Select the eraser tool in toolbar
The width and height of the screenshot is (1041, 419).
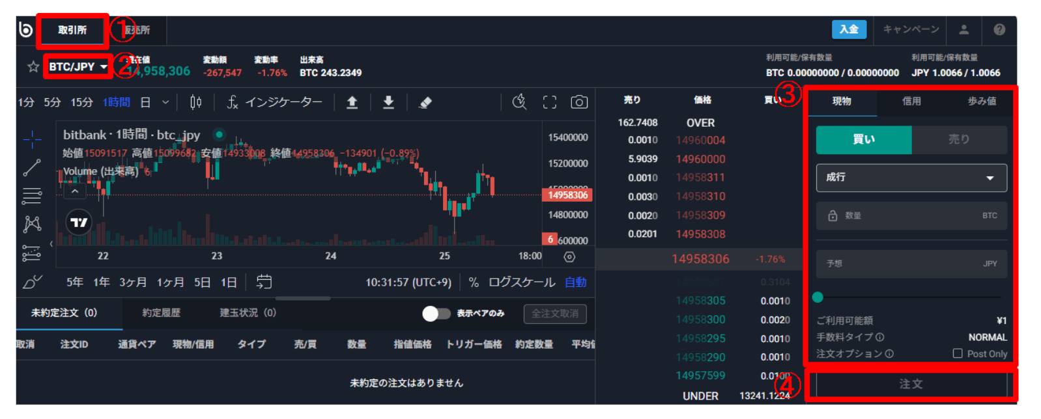point(425,102)
